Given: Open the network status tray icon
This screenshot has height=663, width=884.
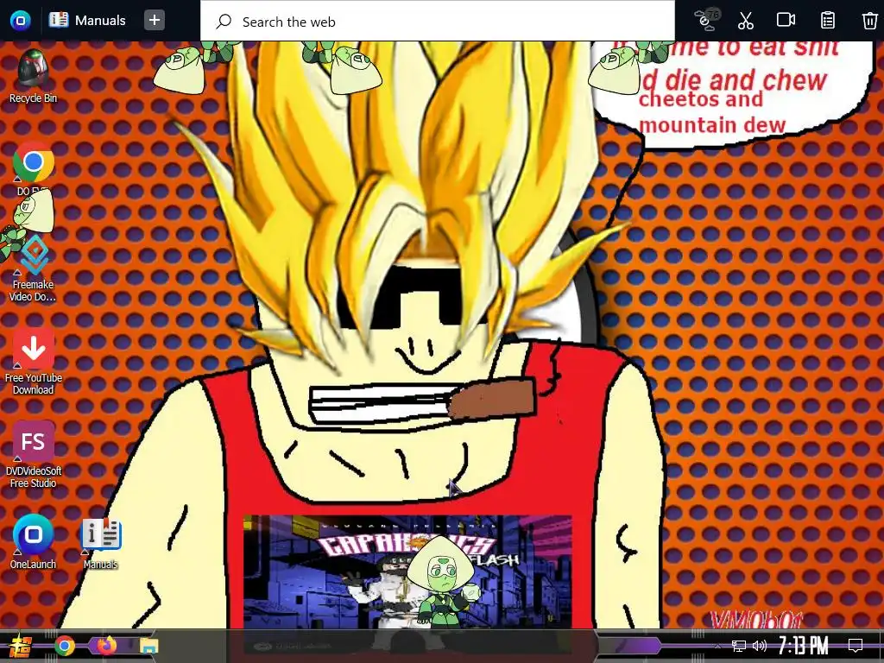Looking at the screenshot, I should point(738,646).
